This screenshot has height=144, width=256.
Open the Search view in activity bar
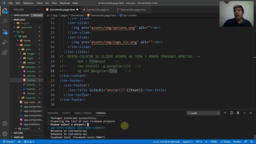pyautogui.click(x=5, y=21)
